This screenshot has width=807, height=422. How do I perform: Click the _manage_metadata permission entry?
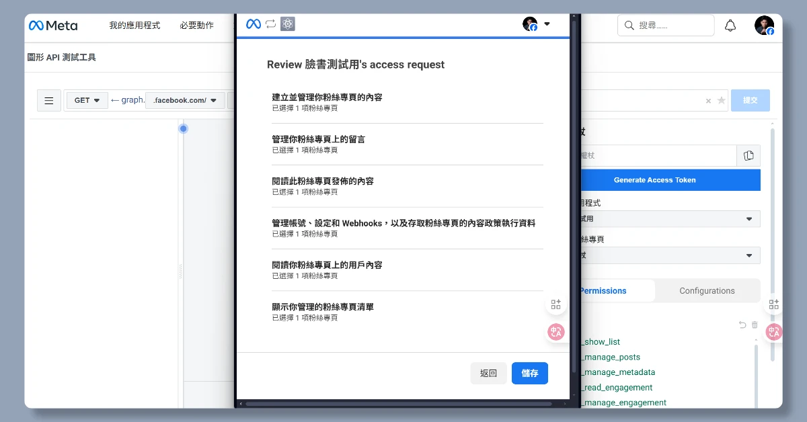pyautogui.click(x=617, y=372)
